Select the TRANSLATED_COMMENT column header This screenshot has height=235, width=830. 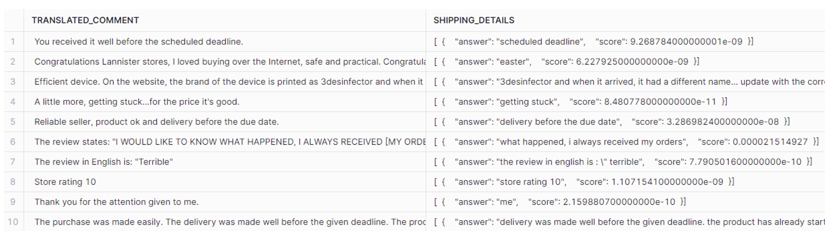[x=224, y=20]
